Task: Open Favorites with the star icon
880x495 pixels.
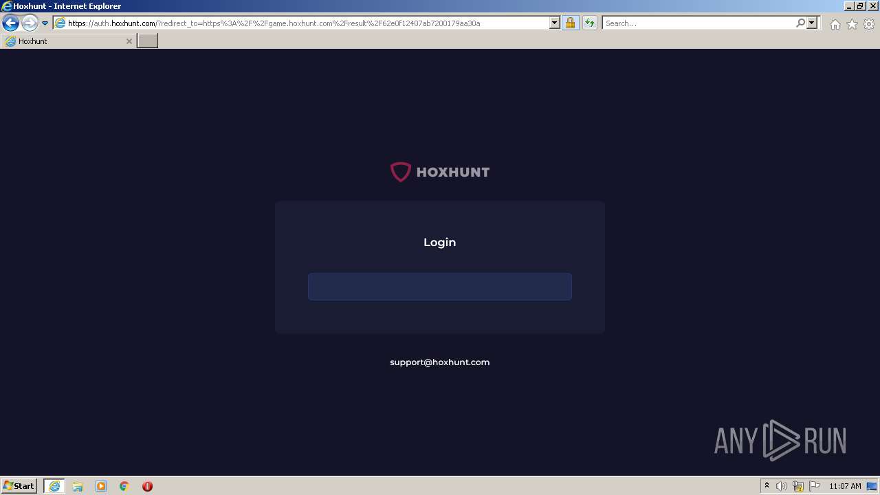Action: (852, 24)
